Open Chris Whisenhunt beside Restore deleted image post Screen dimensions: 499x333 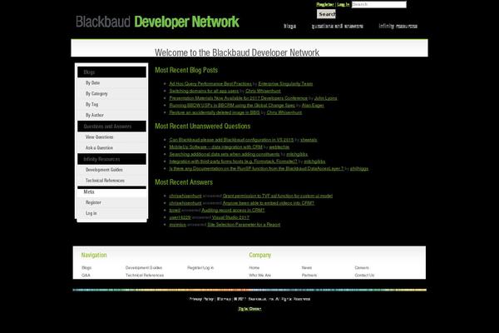[284, 112]
